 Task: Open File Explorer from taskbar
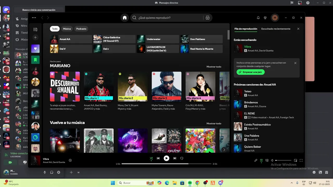175,183
